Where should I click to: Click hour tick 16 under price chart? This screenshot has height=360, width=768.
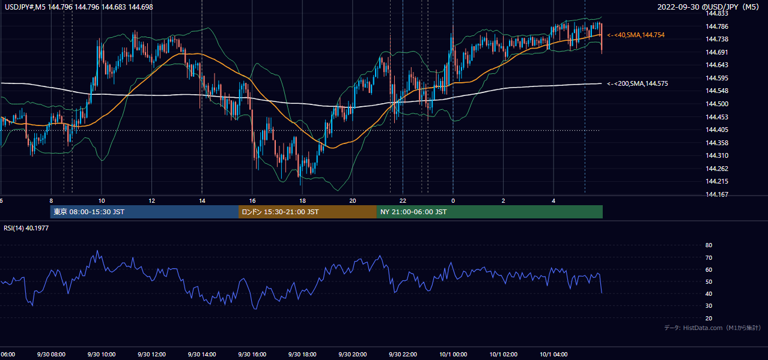252,201
